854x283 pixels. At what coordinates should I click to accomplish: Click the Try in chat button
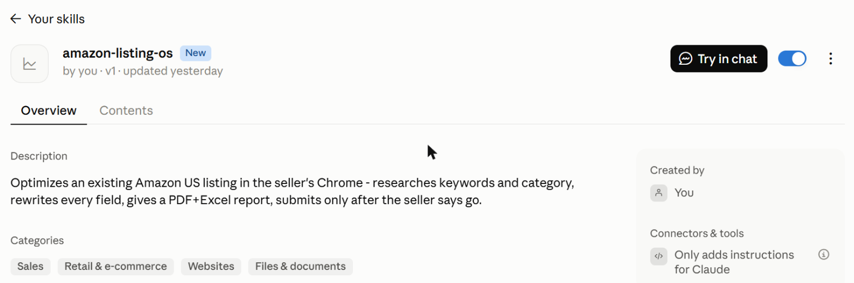719,59
